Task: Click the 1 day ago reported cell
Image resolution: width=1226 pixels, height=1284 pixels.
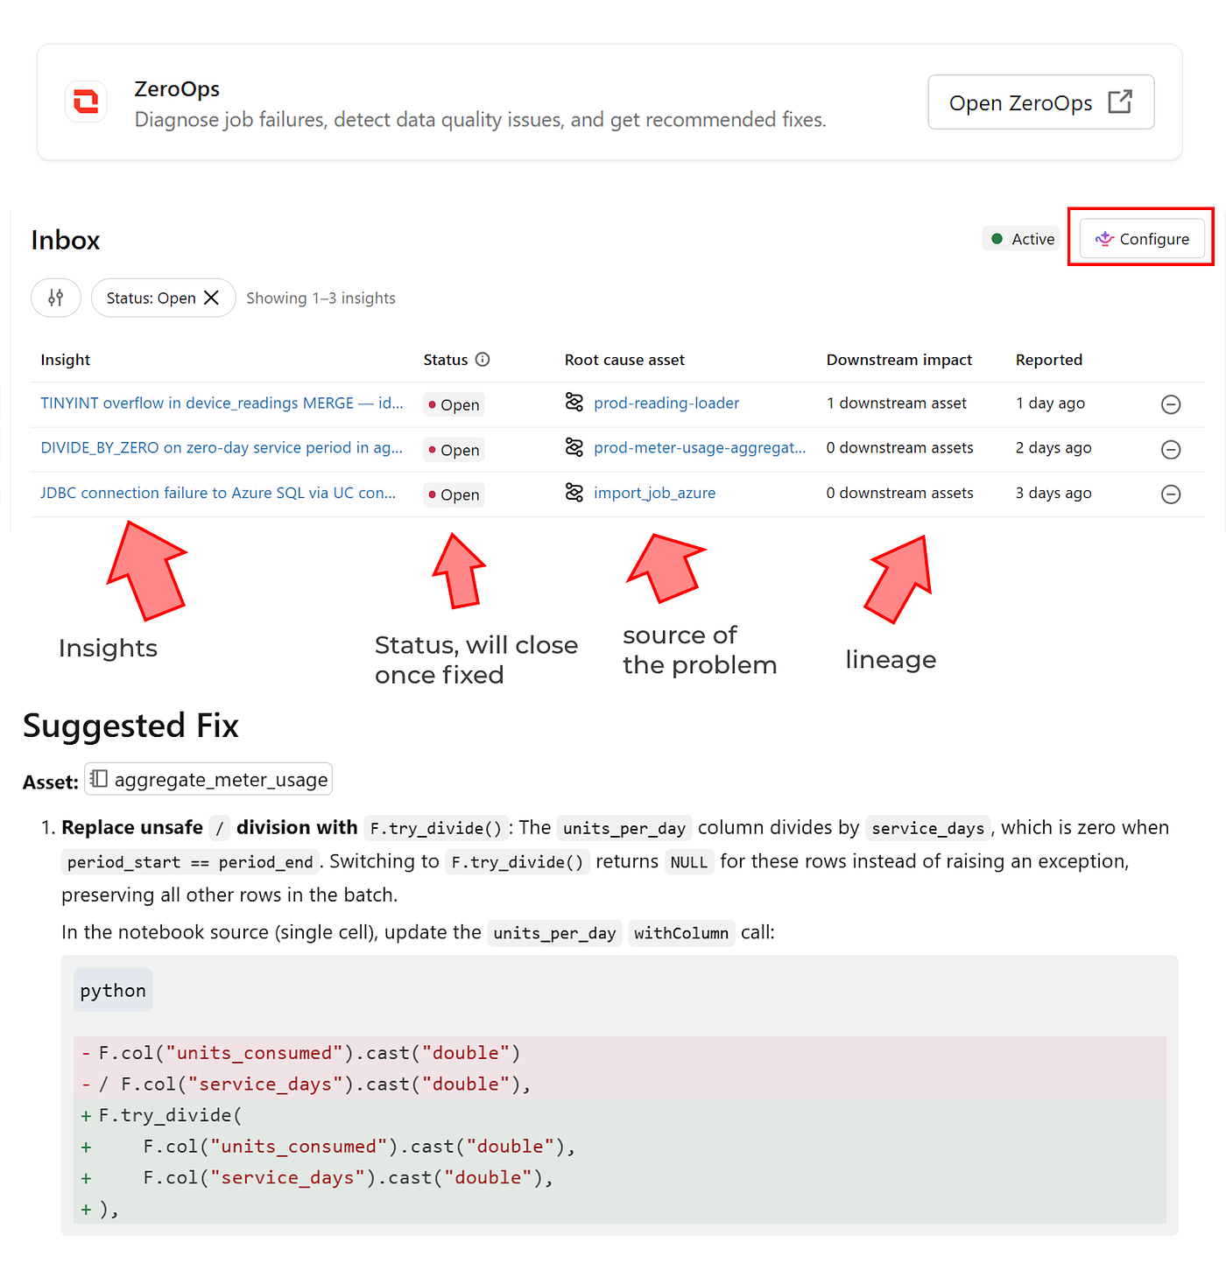Action: 1050,403
